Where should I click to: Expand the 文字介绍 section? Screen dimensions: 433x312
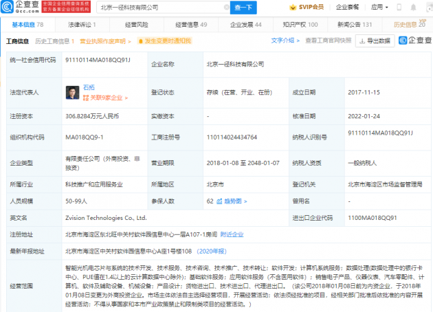[285, 41]
